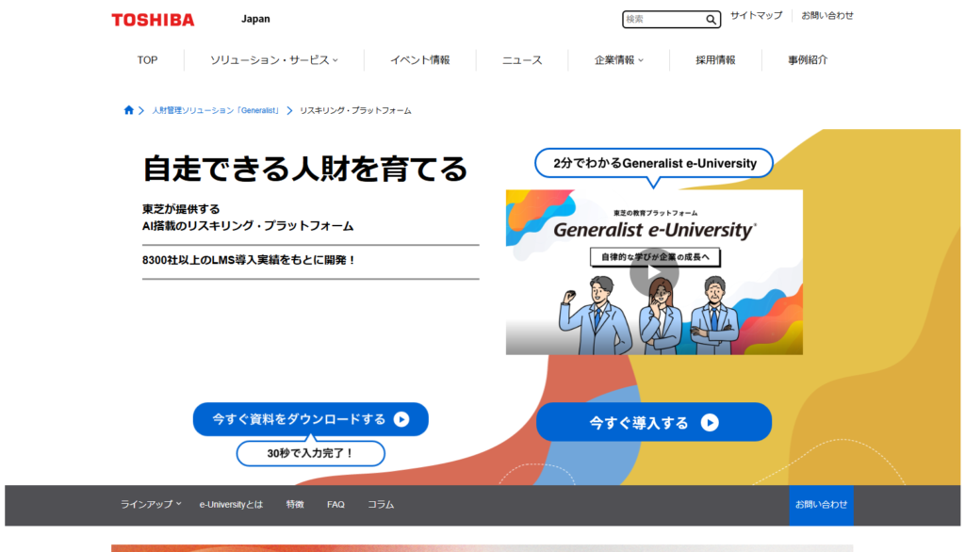Click the video thumbnail image
The image size is (965, 552).
coord(654,272)
